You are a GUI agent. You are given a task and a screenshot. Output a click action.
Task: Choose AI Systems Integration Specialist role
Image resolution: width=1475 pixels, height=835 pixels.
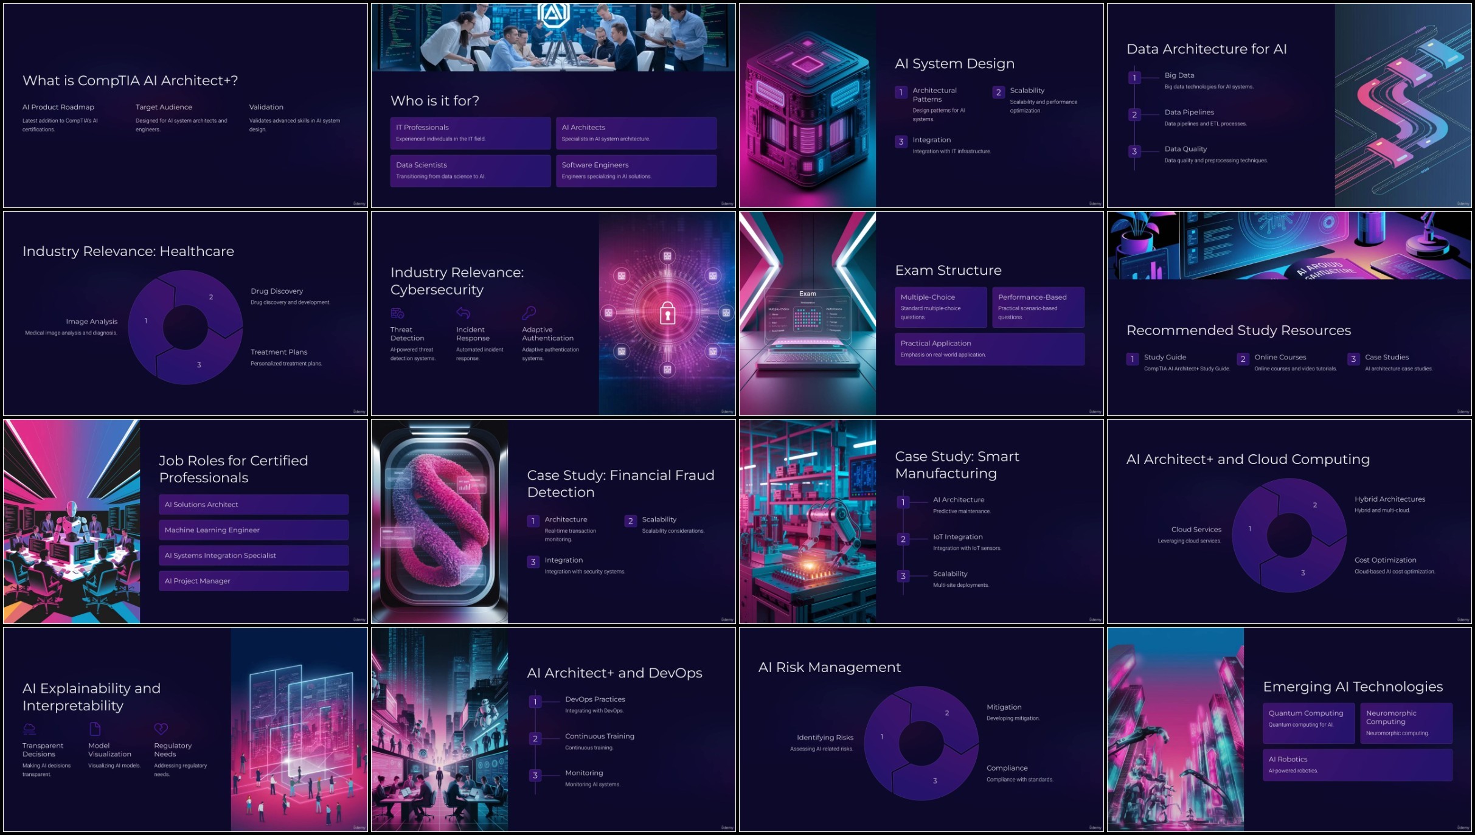[x=254, y=556]
